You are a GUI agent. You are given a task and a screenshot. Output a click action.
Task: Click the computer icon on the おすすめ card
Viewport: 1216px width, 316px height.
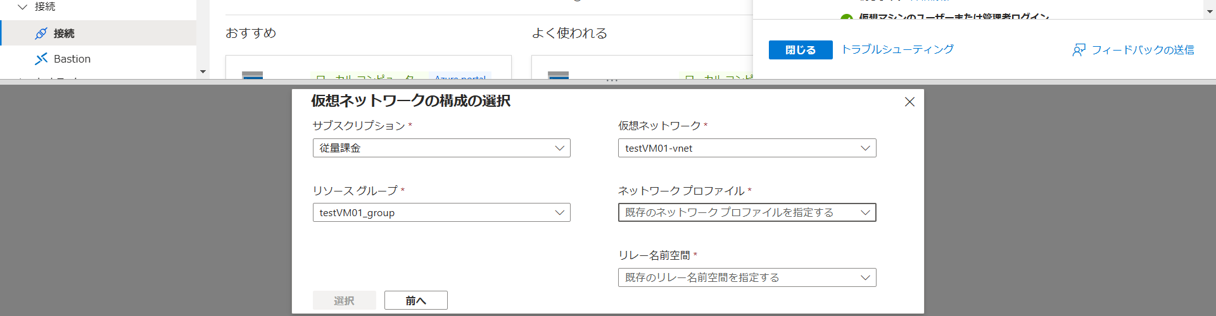tap(253, 75)
